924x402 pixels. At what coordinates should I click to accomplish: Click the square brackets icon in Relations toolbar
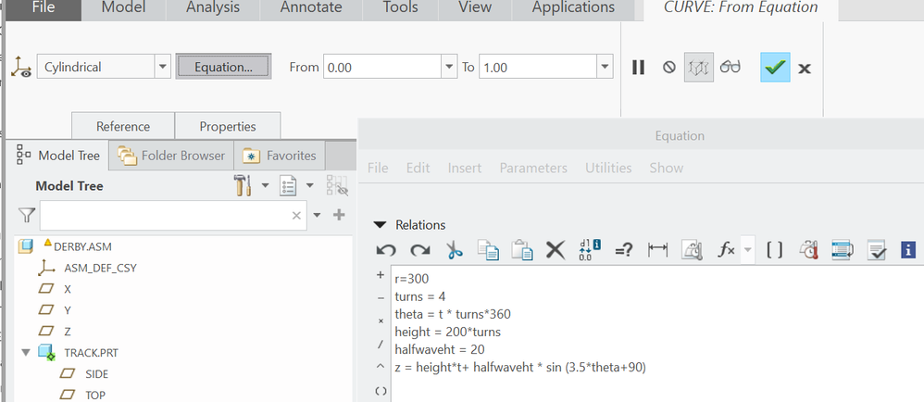776,249
